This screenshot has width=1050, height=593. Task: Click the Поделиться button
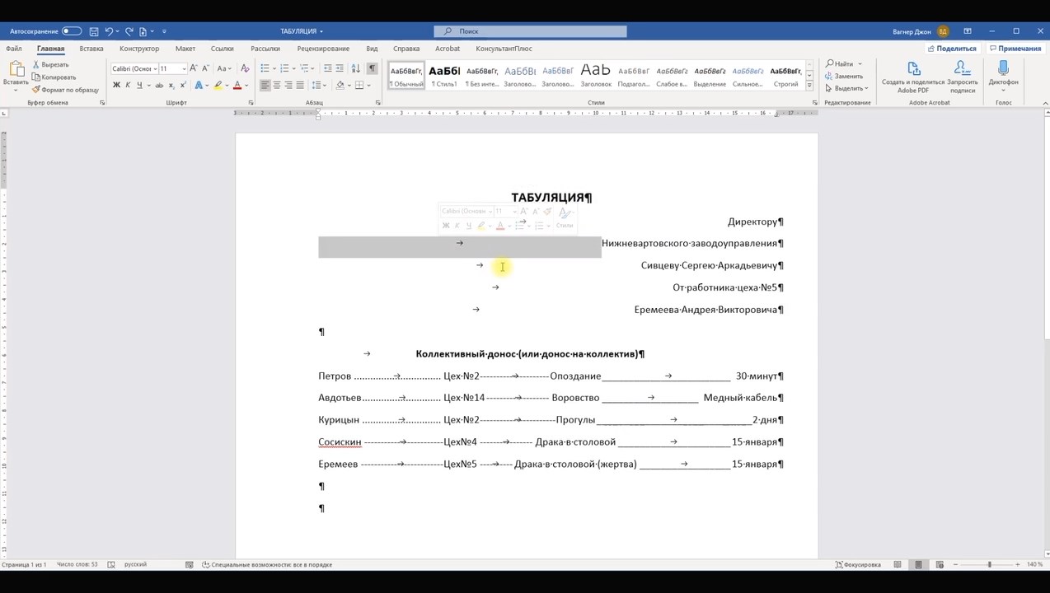pyautogui.click(x=952, y=49)
